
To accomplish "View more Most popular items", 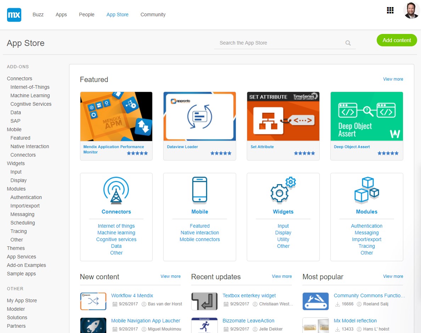I will click(x=393, y=276).
